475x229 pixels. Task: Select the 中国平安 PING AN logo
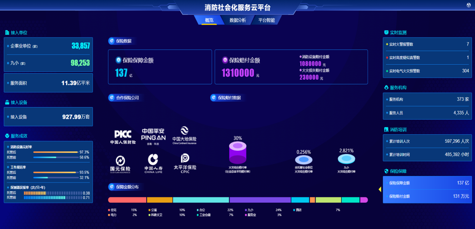click(x=153, y=137)
